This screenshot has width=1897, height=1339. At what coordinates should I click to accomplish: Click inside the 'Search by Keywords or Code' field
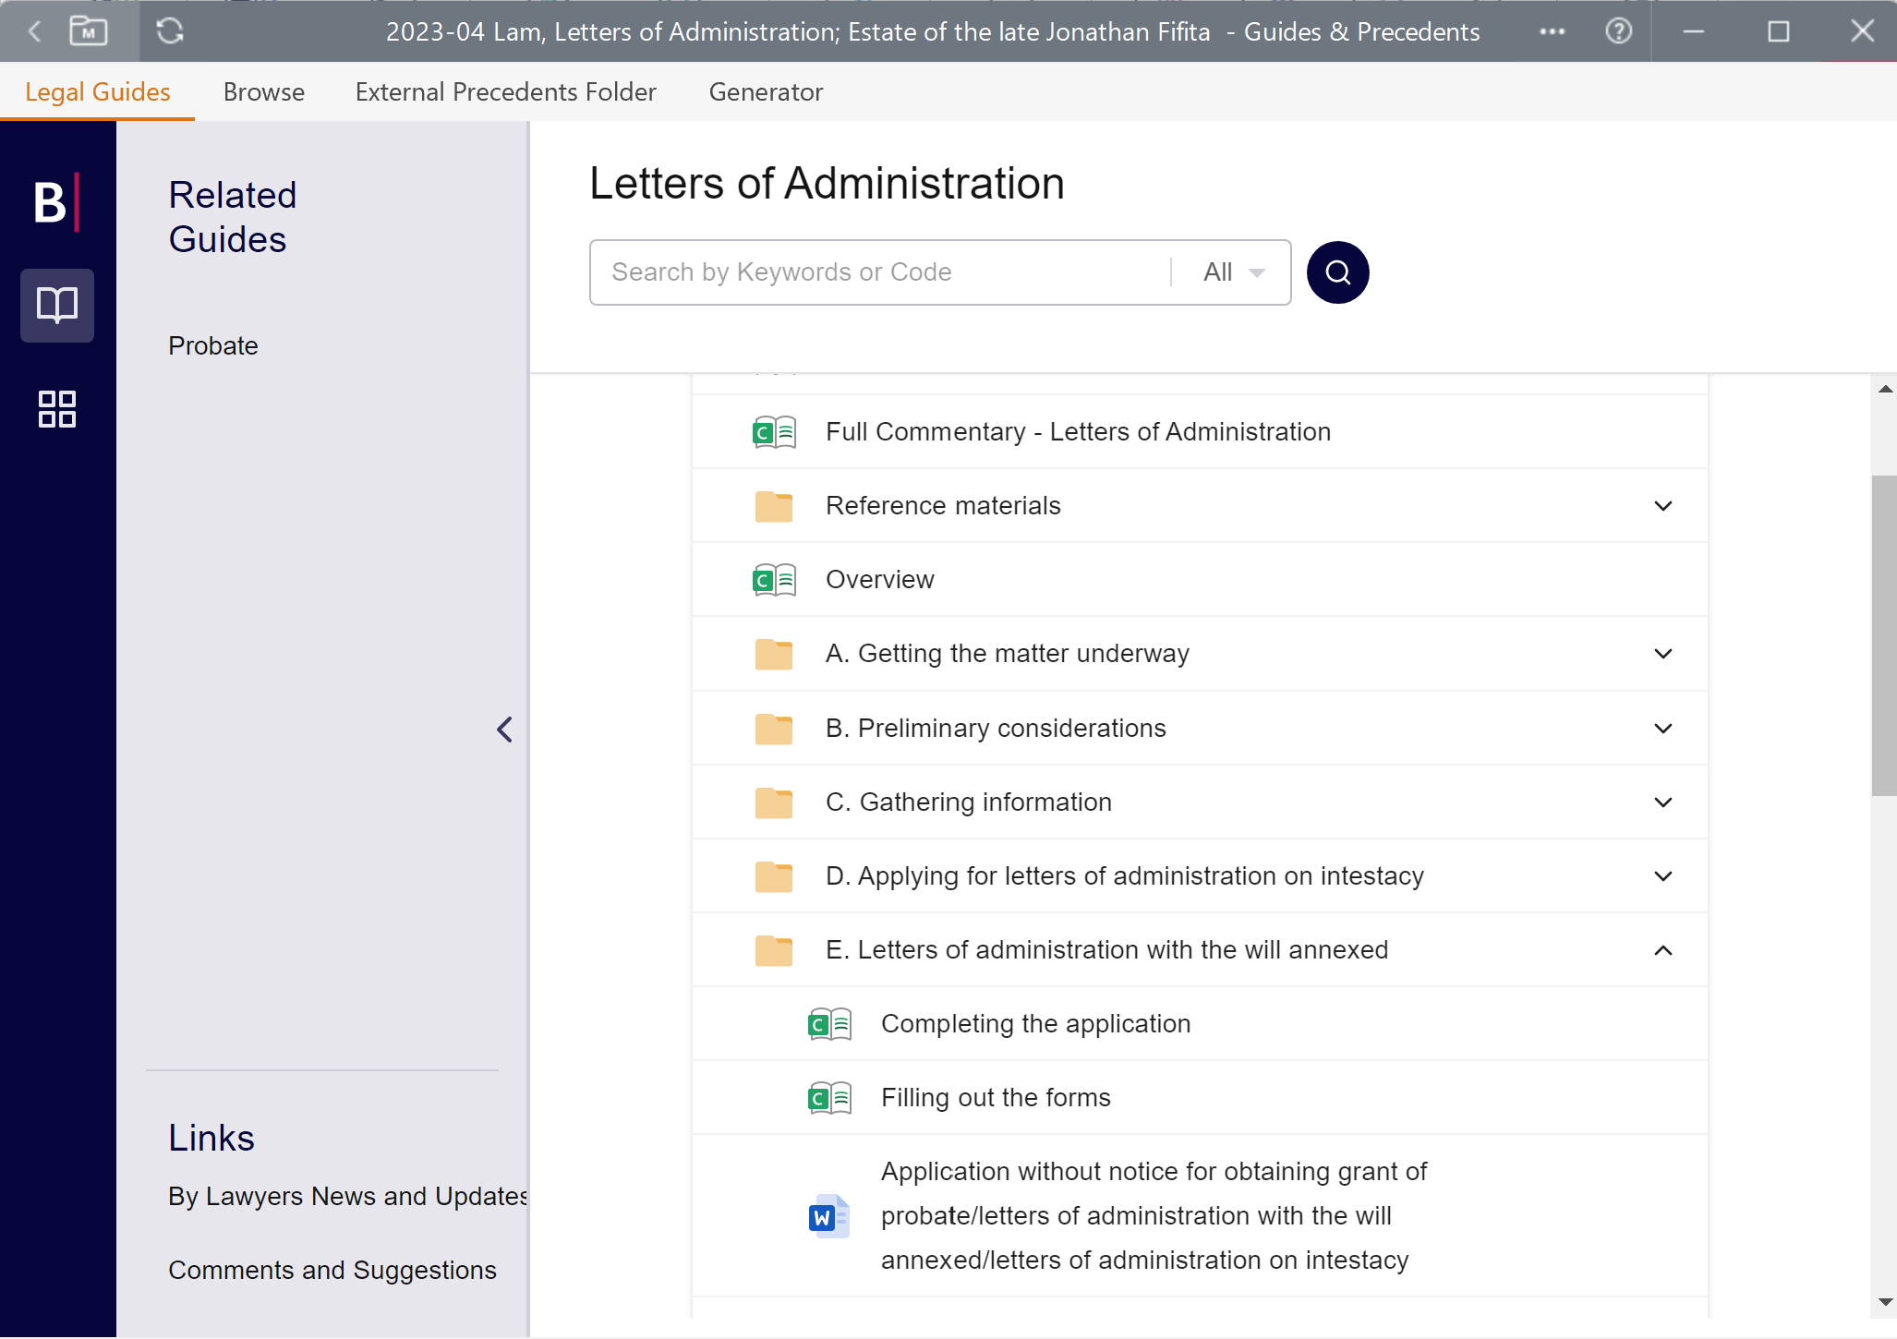pos(877,271)
